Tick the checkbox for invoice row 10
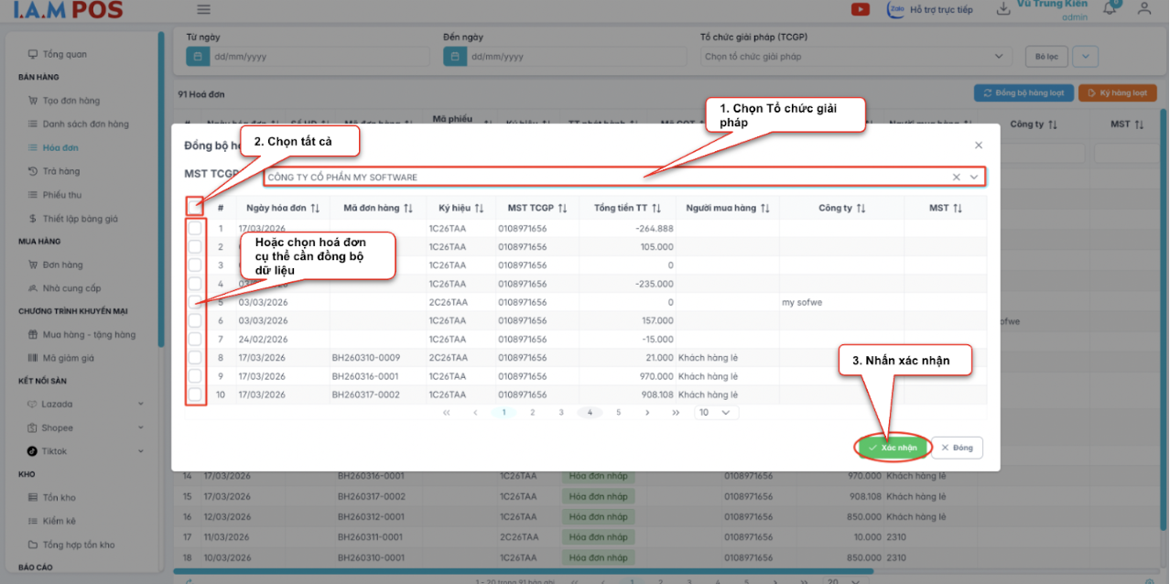The height and width of the screenshot is (584, 1170). [x=195, y=395]
